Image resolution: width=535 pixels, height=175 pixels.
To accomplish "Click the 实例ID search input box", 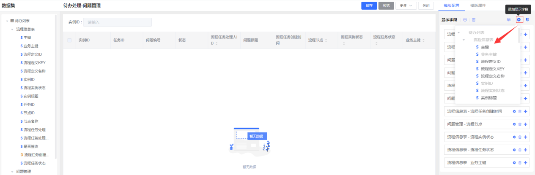I will pos(118,22).
